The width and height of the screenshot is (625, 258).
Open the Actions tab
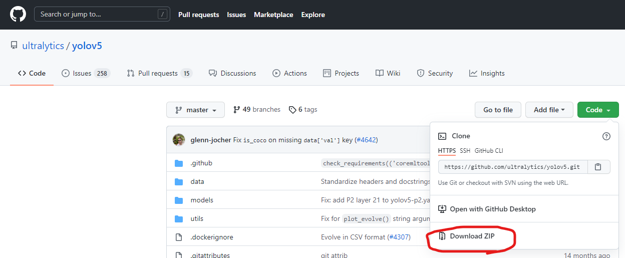click(x=289, y=73)
